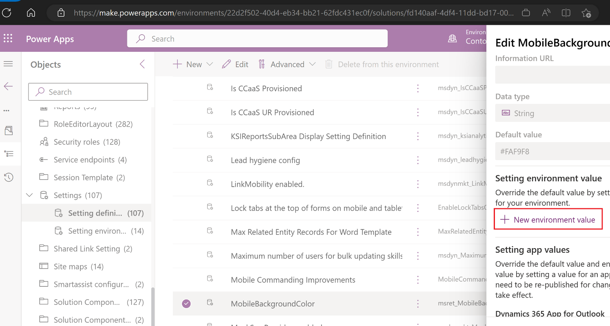Image resolution: width=610 pixels, height=326 pixels.
Task: Open Is CCaaS UR Provisioned setting
Action: [273, 112]
